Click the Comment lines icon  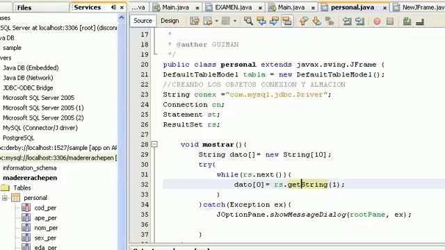[407, 21]
